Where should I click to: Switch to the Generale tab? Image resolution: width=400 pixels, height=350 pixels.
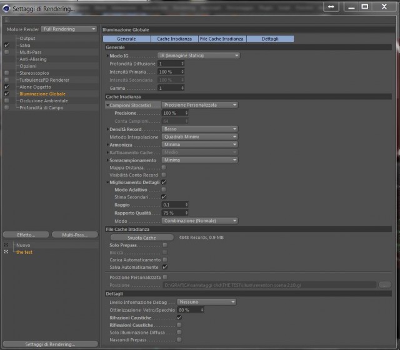126,39
